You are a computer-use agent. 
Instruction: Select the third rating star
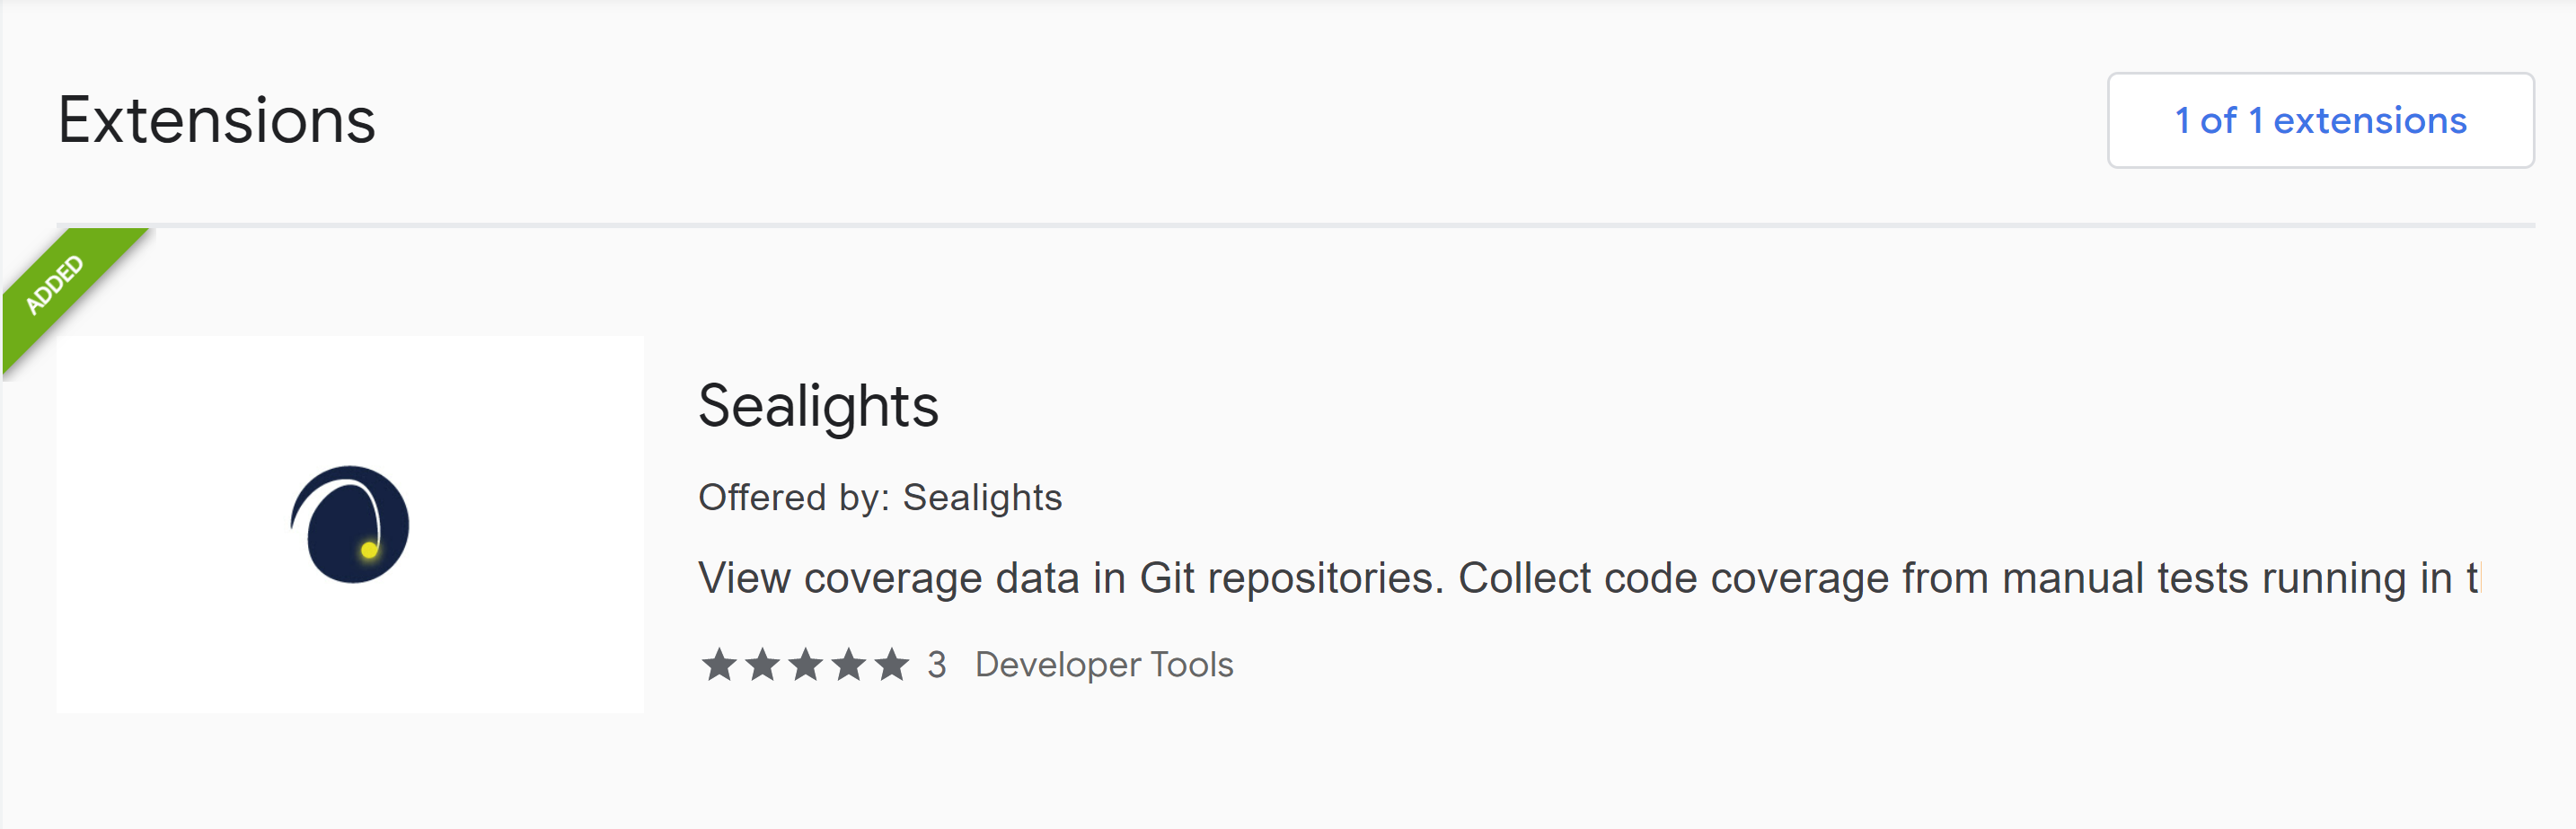[x=805, y=665]
